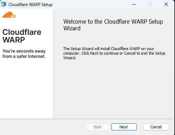
Task: Click the 'Setup Wizard will install' description paragraph
Action: pyautogui.click(x=114, y=53)
